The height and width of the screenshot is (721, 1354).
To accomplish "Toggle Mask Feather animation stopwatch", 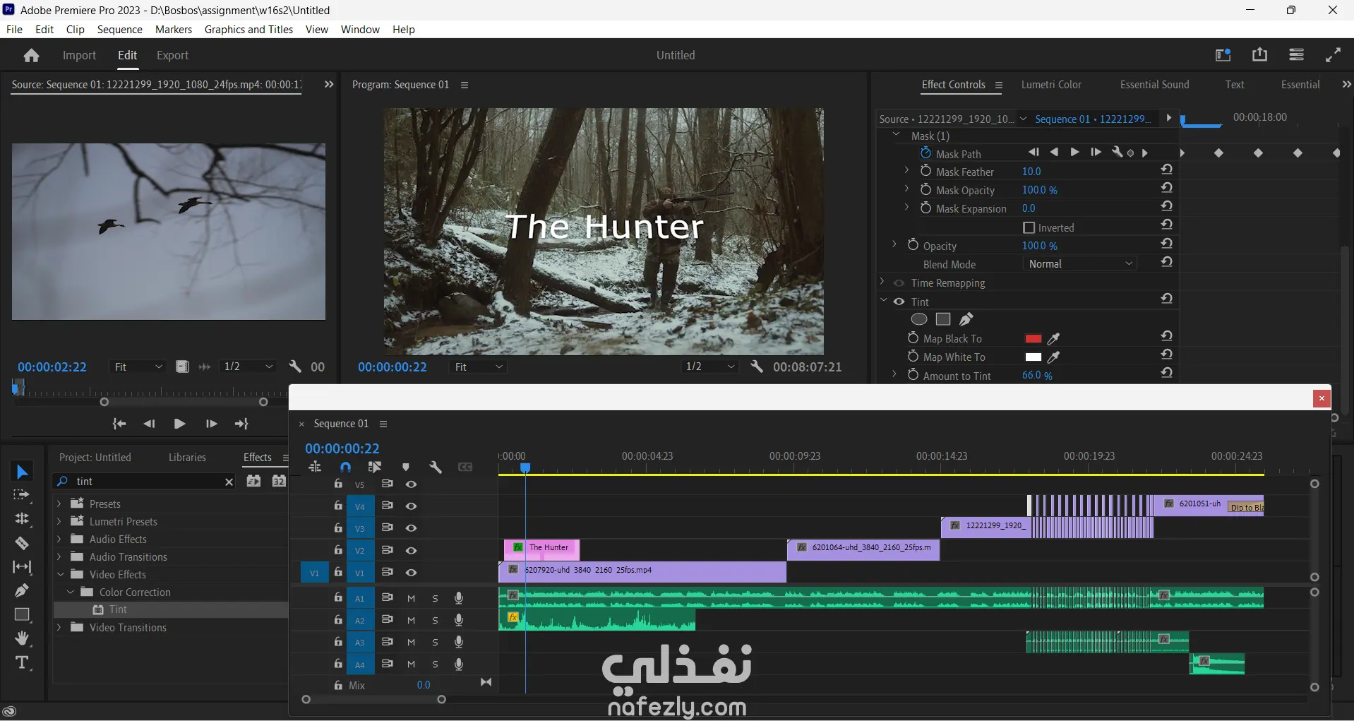I will point(926,171).
